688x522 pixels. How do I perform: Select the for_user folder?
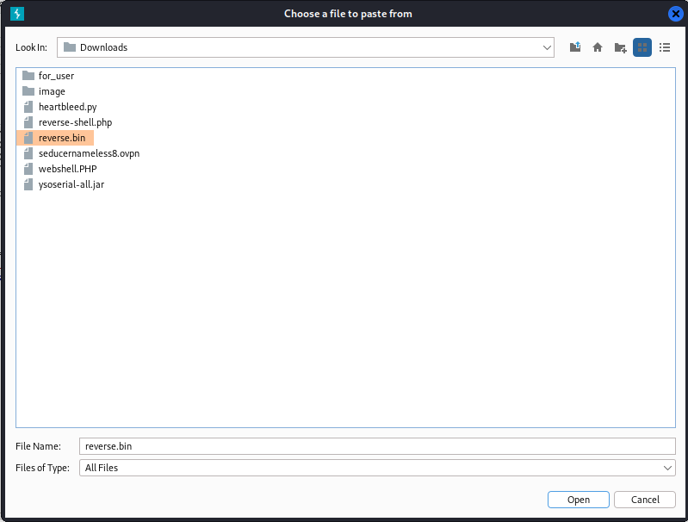click(48, 76)
